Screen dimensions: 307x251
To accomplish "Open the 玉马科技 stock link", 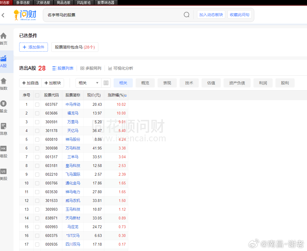I will pyautogui.click(x=73, y=209).
